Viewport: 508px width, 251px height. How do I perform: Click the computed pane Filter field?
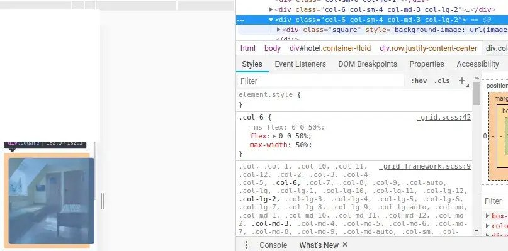(495, 201)
